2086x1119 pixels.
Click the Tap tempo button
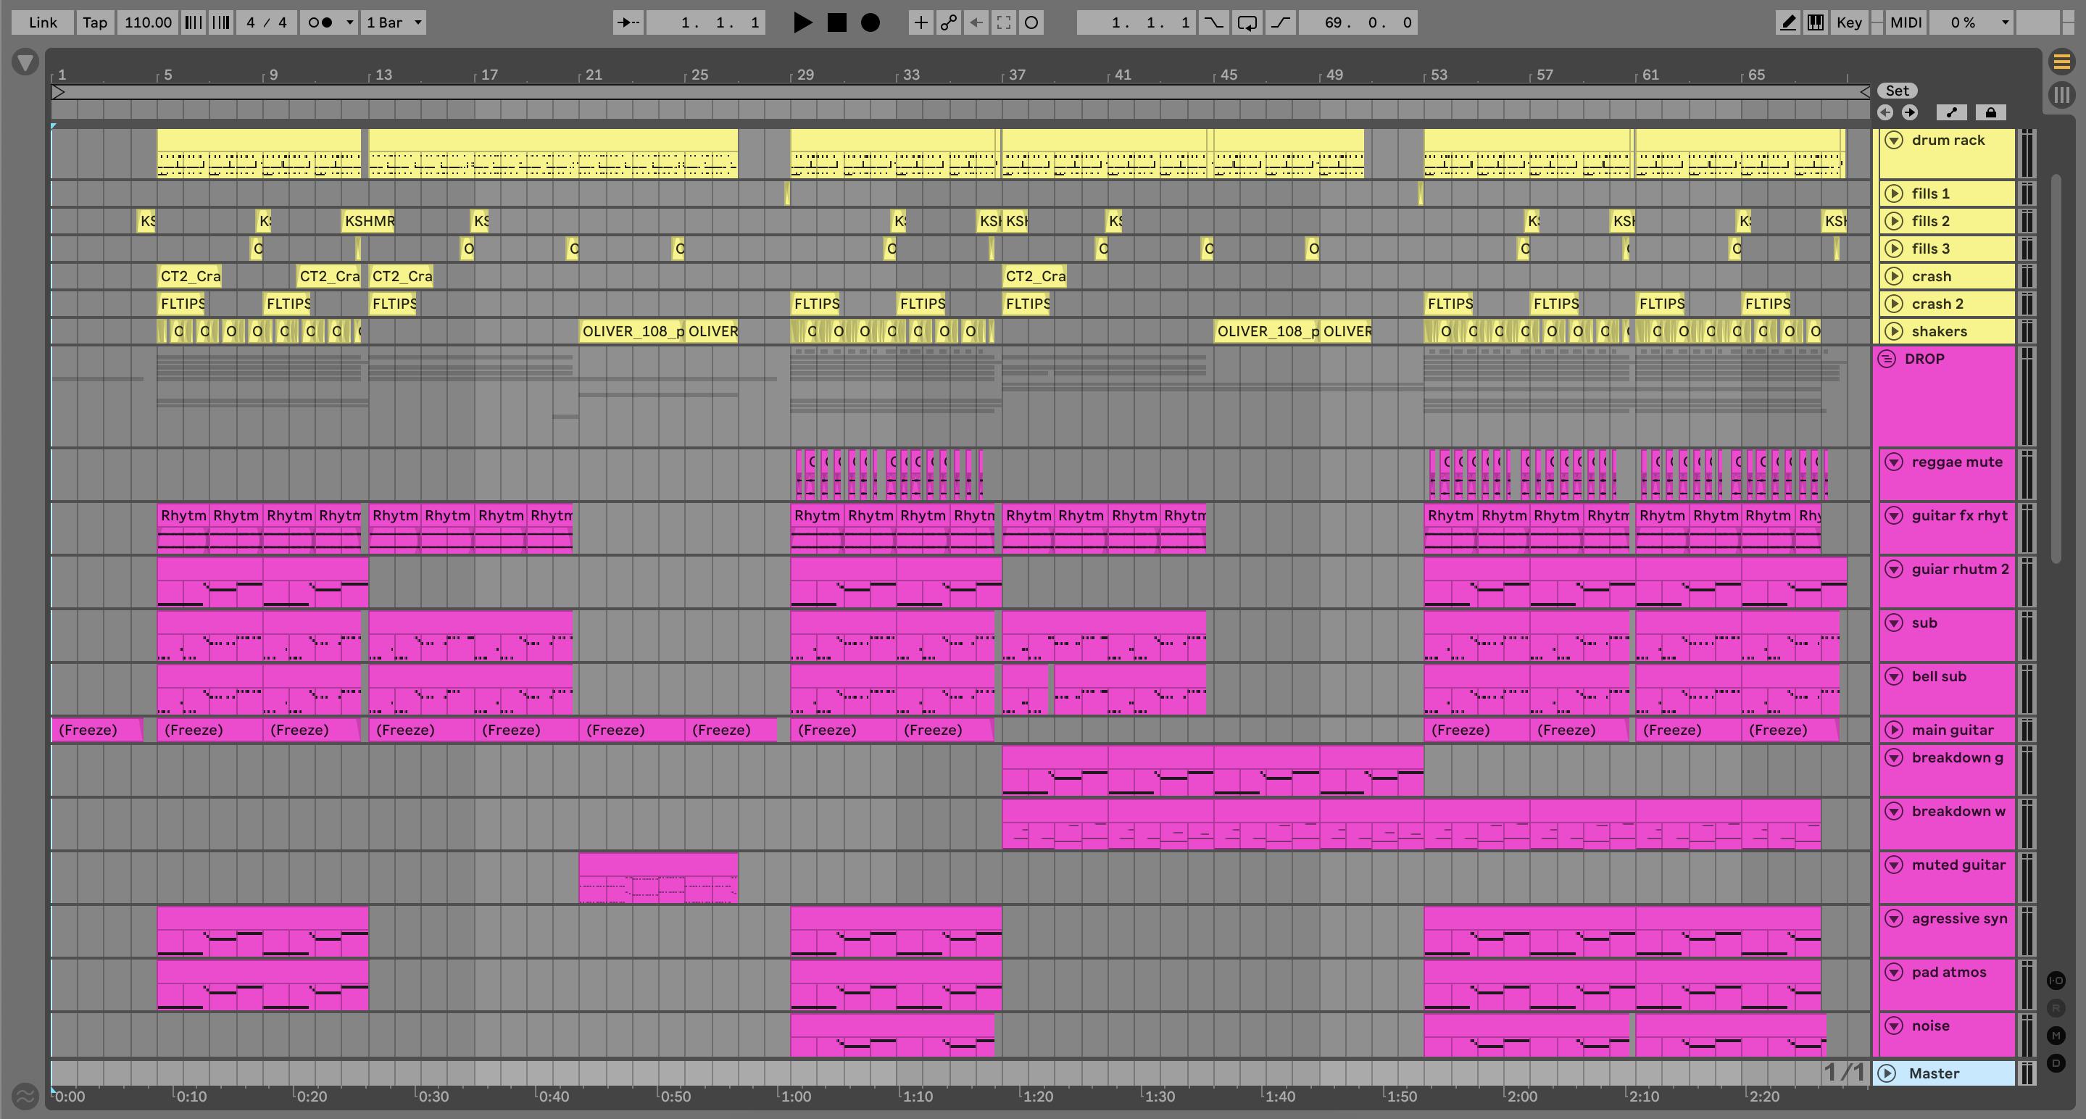coord(95,22)
